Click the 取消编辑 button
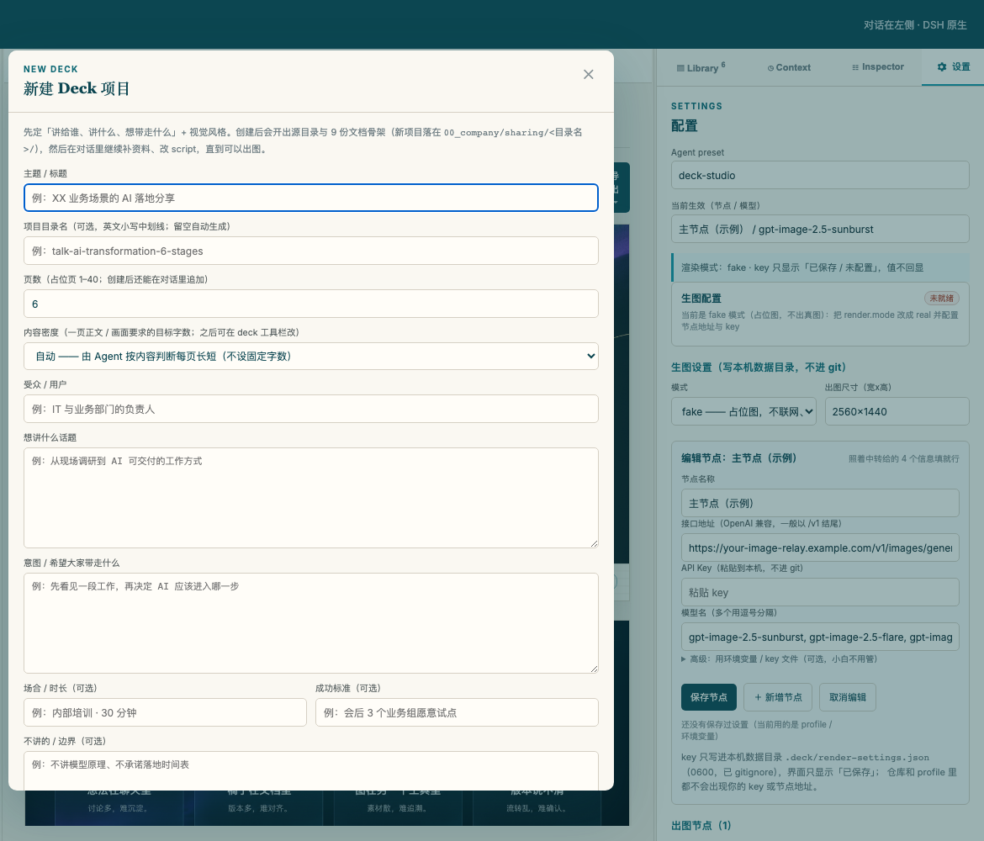Image resolution: width=984 pixels, height=841 pixels. (x=848, y=697)
